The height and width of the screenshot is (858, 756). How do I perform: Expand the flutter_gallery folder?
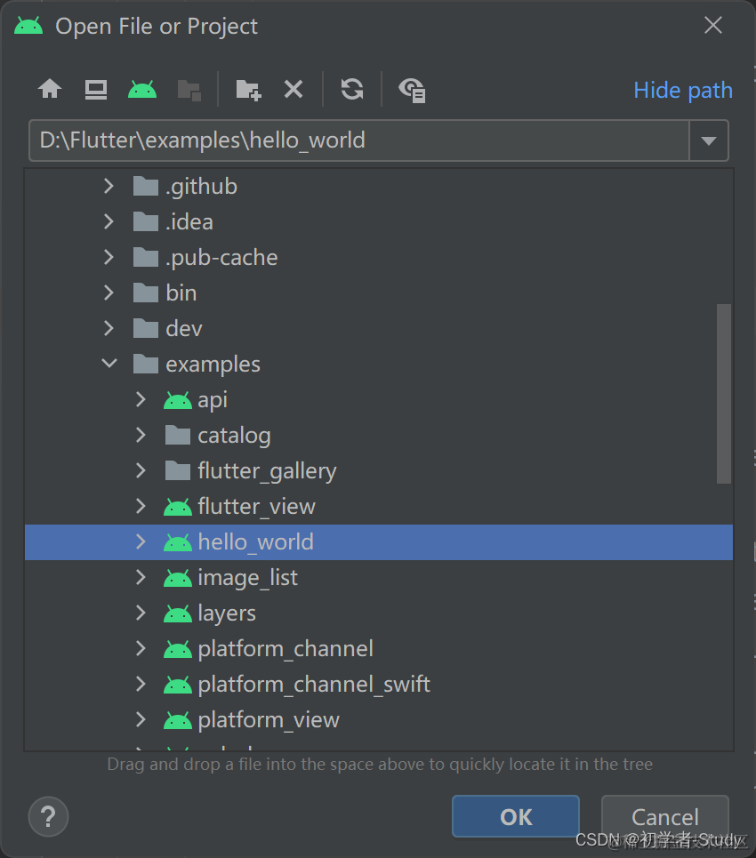(141, 471)
